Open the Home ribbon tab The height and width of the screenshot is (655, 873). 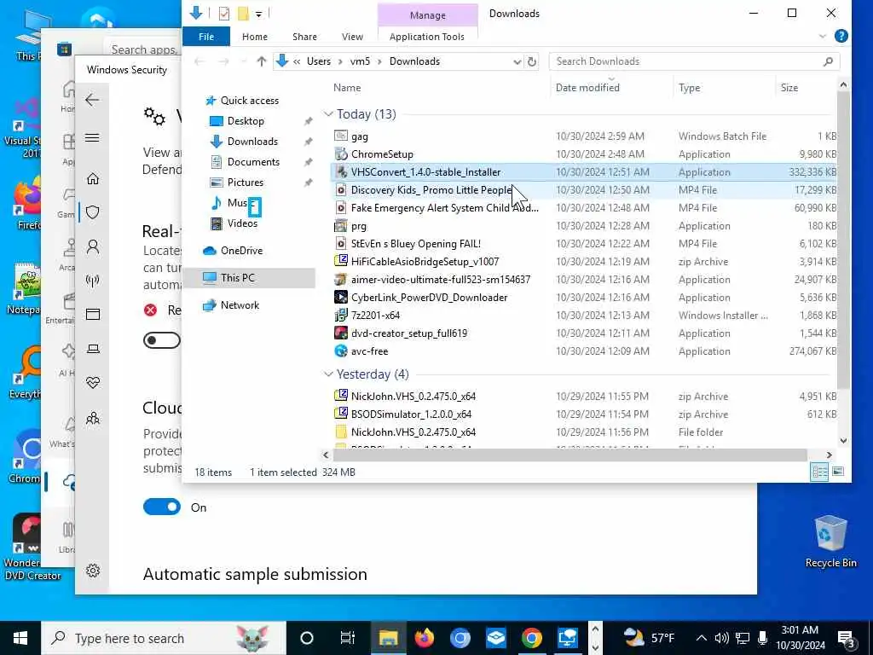point(255,36)
